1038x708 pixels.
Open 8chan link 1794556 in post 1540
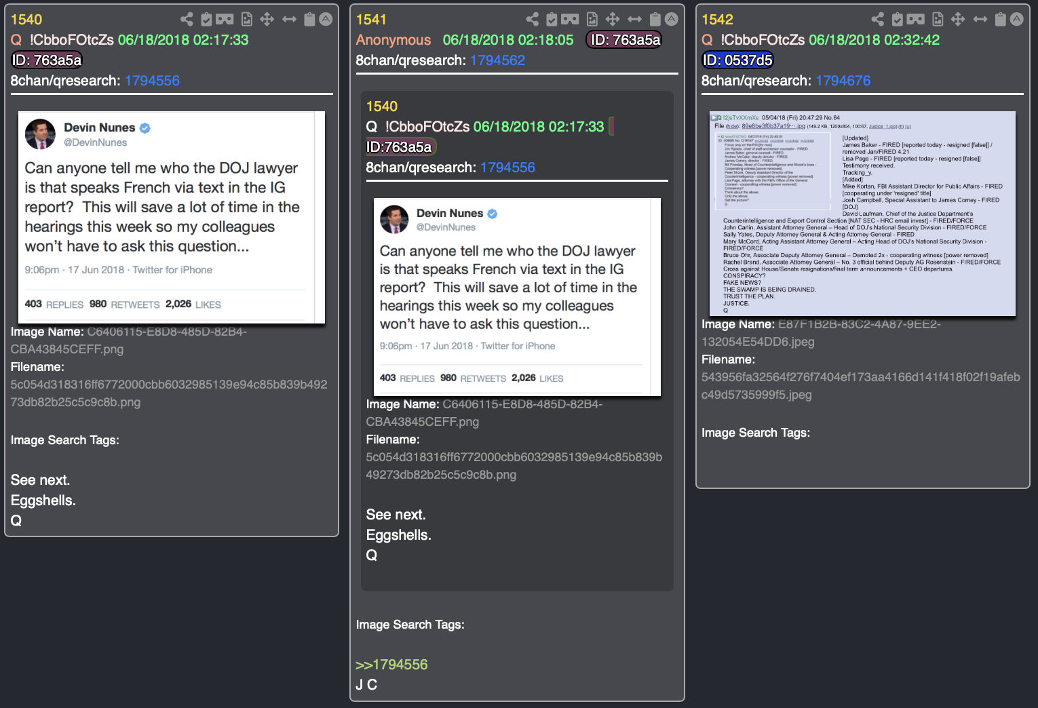pos(152,81)
